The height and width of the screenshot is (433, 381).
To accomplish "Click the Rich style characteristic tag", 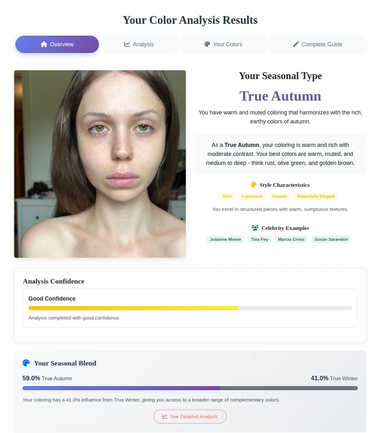I will click(227, 196).
